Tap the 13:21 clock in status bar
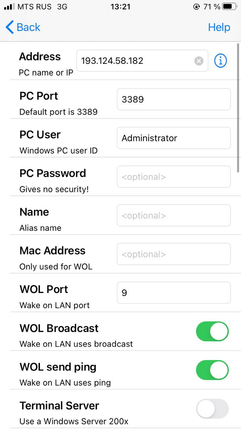 coord(120,7)
